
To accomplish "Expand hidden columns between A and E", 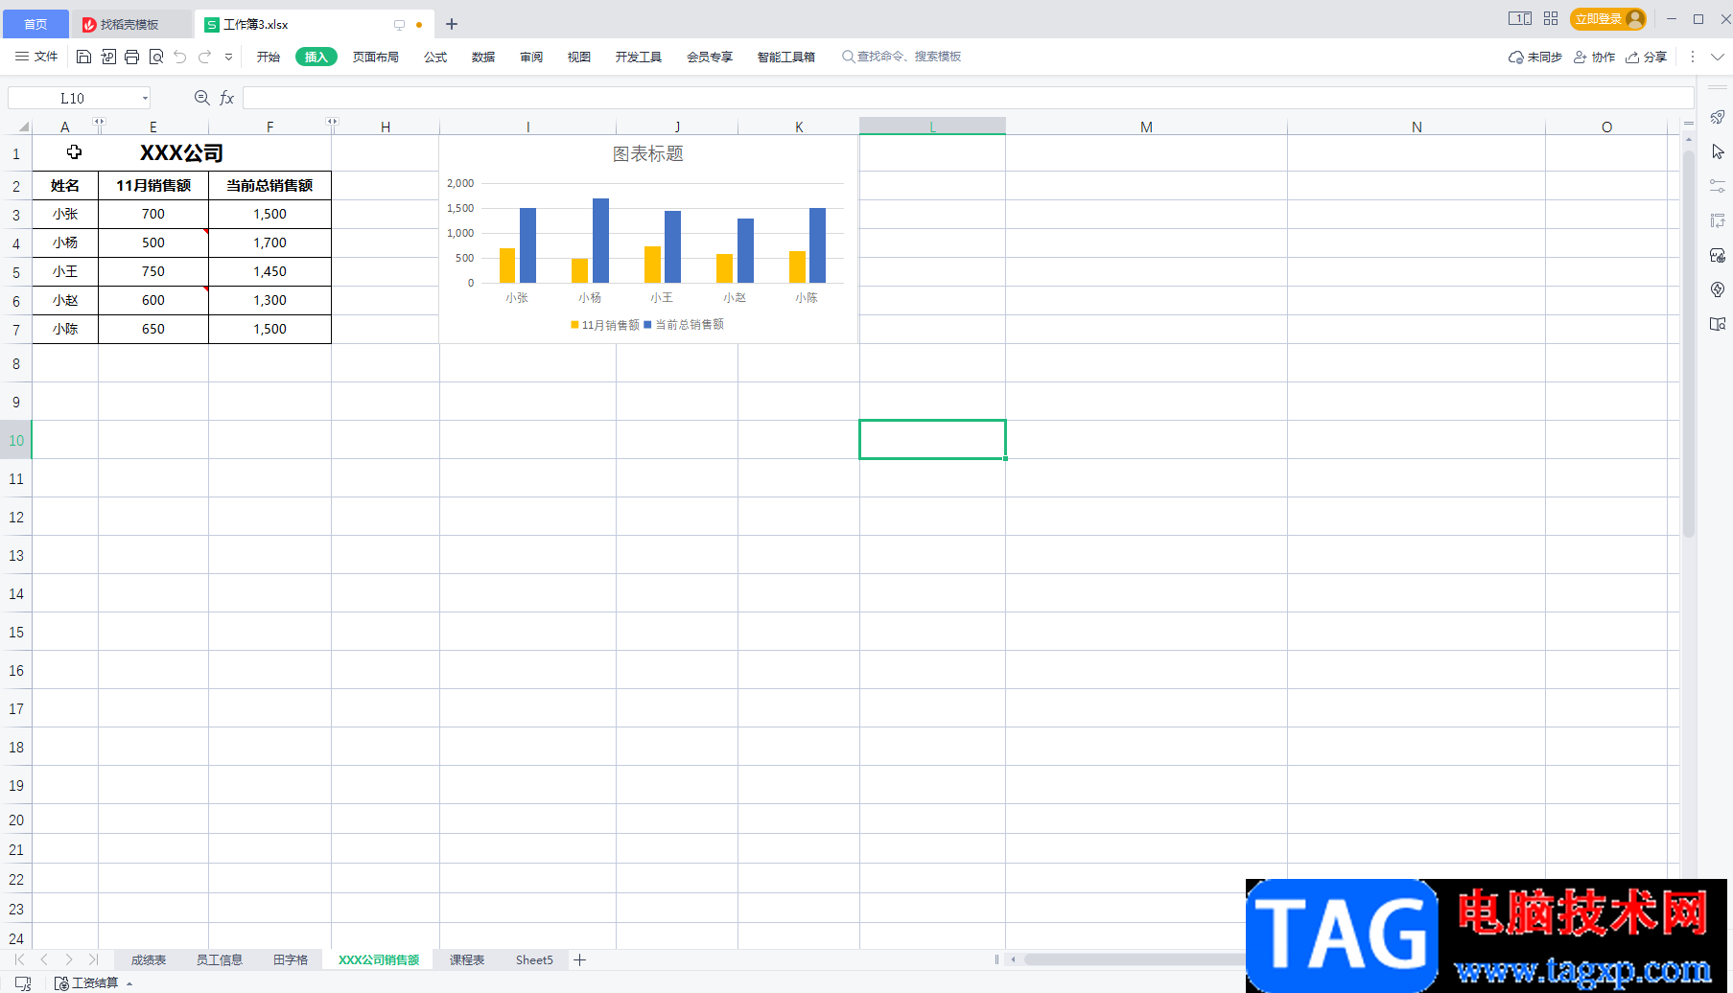I will click(x=99, y=121).
